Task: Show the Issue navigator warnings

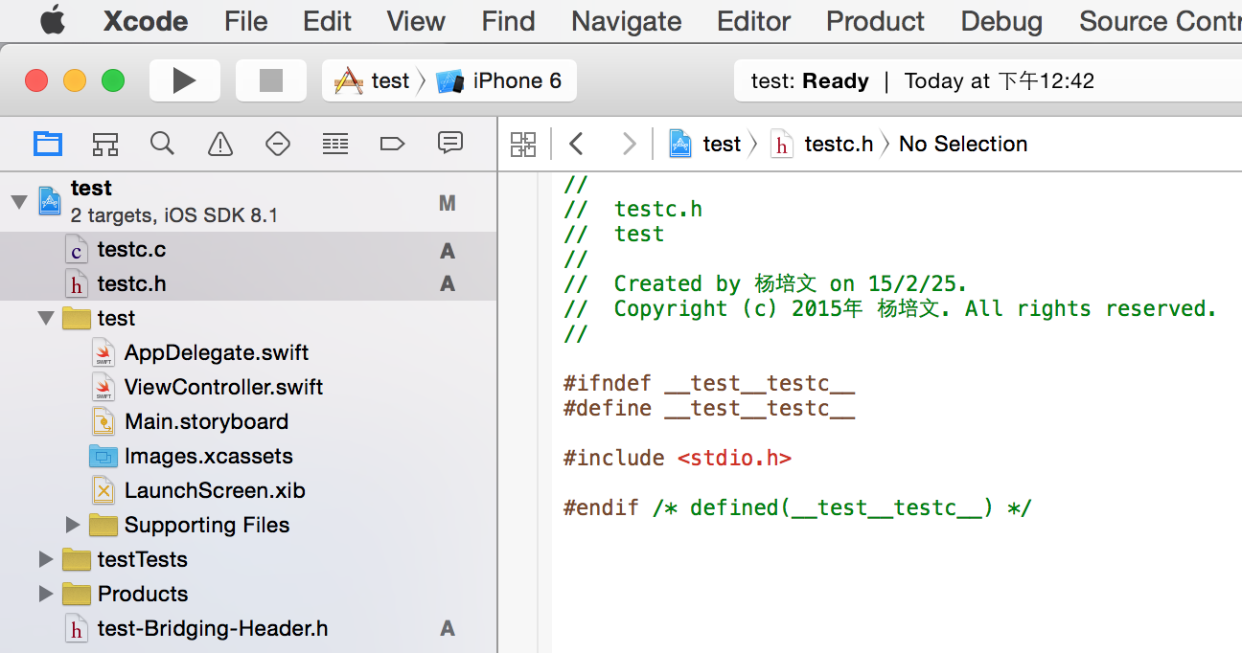Action: 219,143
